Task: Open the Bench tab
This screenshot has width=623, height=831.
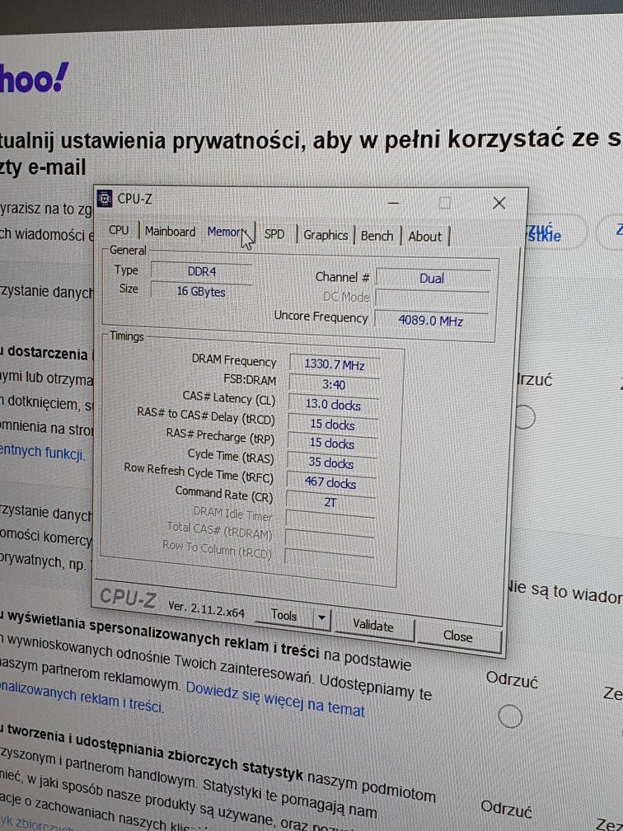Action: 377,236
